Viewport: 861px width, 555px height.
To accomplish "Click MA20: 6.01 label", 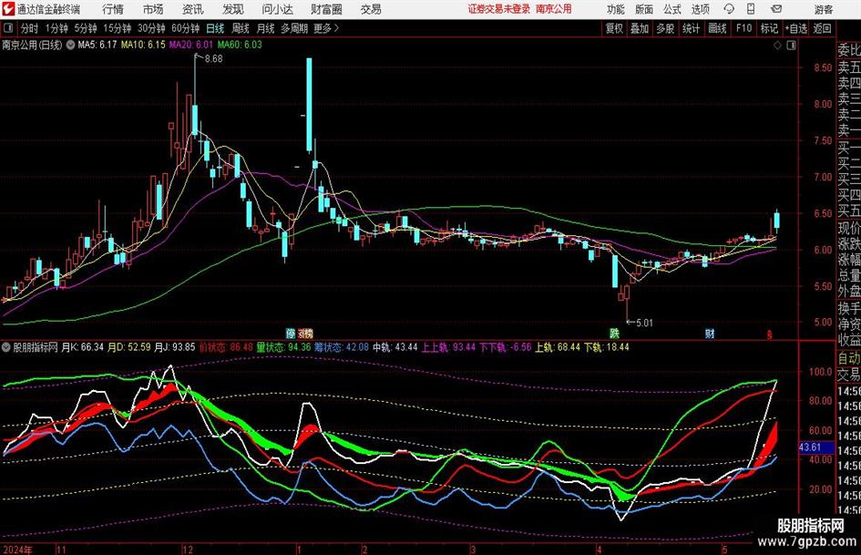I will 190,45.
